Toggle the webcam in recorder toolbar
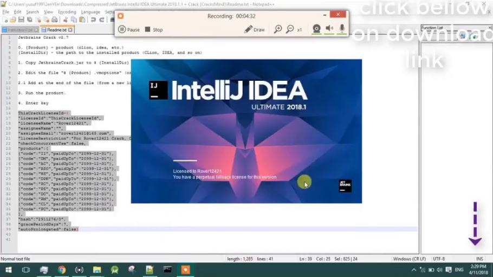 [316, 29]
